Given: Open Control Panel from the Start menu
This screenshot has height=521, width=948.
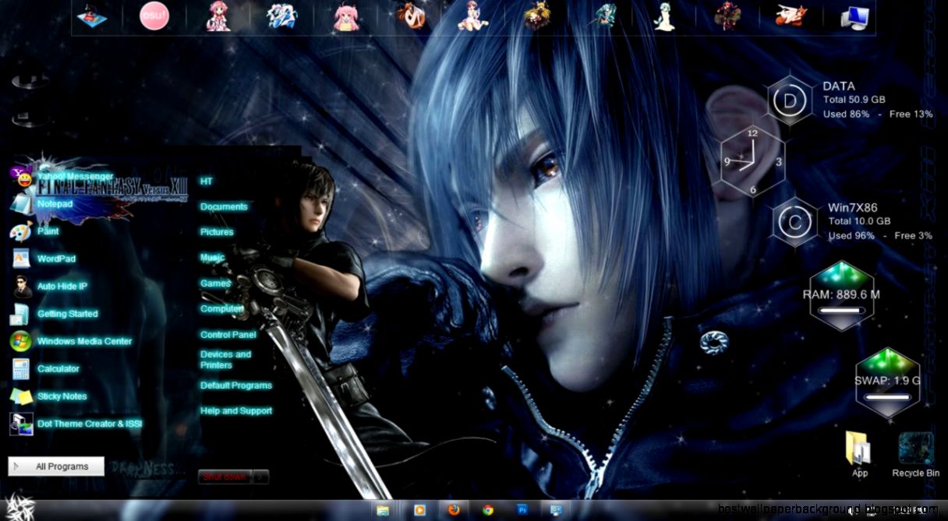Looking at the screenshot, I should [228, 334].
